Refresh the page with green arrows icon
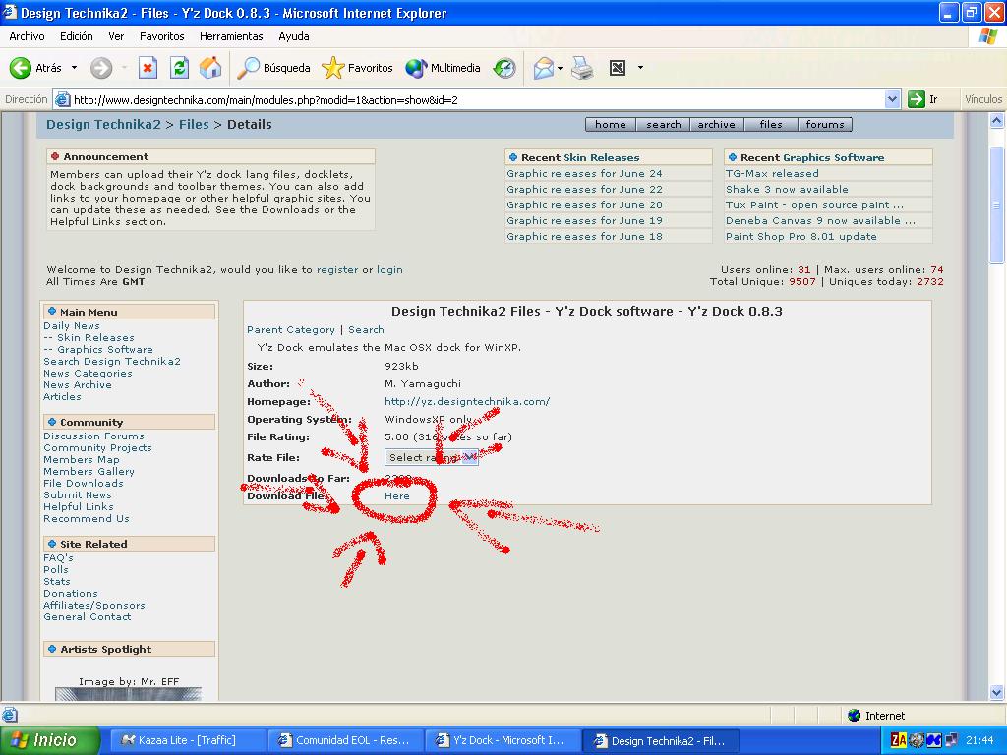This screenshot has width=1007, height=755. click(179, 68)
